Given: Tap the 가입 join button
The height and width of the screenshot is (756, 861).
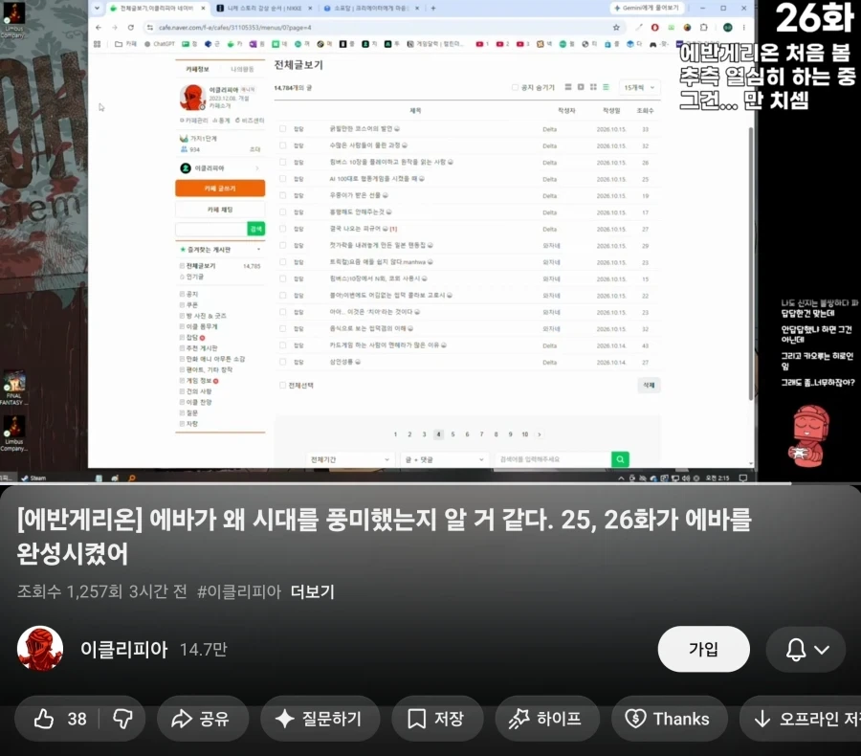Looking at the screenshot, I should (x=703, y=650).
